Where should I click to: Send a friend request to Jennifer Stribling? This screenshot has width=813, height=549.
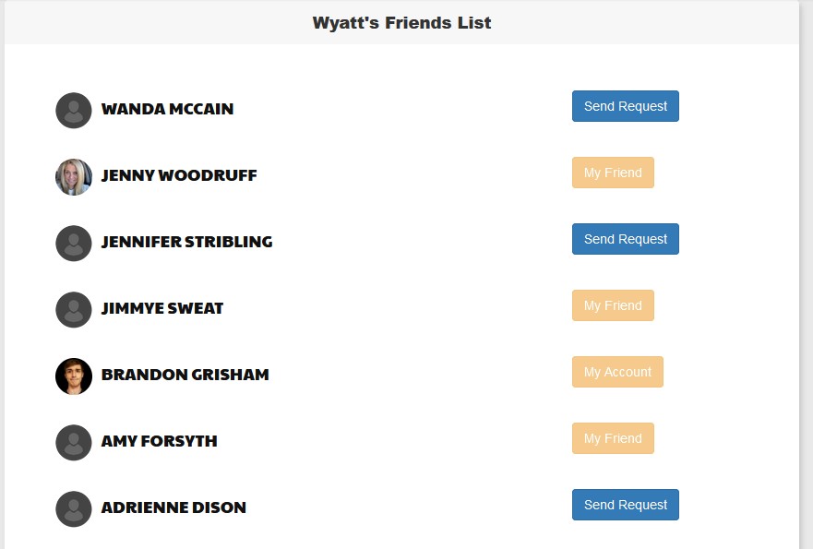[x=626, y=239]
